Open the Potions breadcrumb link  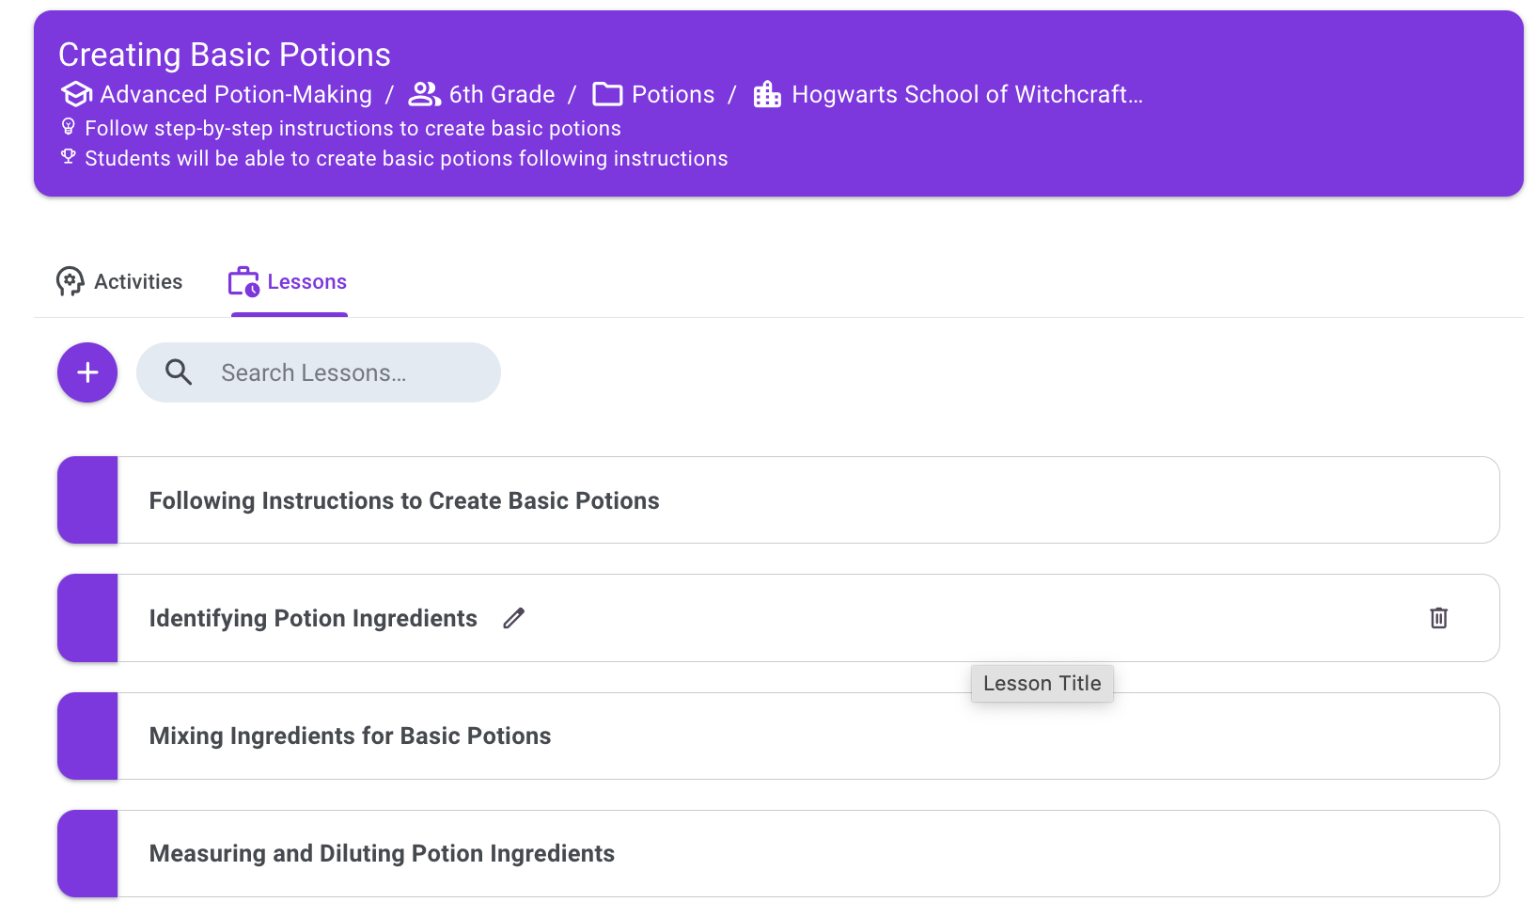tap(673, 94)
